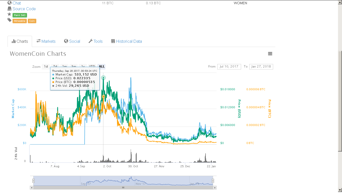Click the 27. Nov date label
Viewport: 342px width, 196px height.
[x=159, y=166]
